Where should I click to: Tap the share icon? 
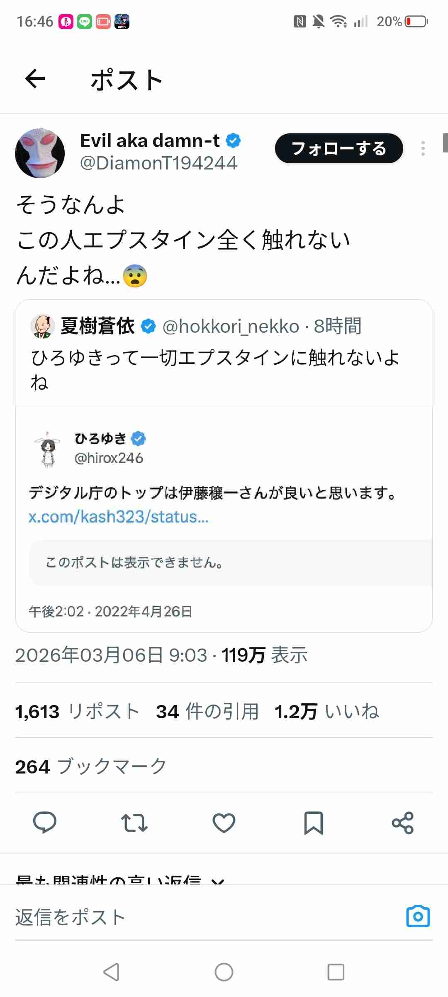(x=402, y=823)
